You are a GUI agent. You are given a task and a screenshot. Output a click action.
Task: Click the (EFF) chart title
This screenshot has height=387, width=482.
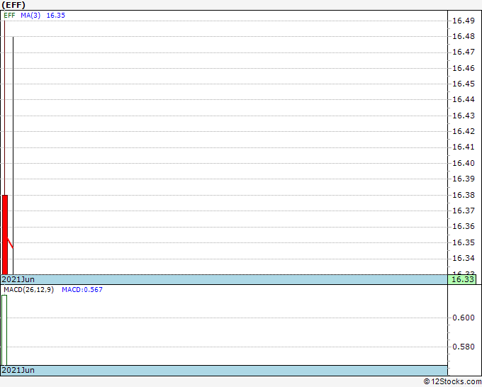click(13, 5)
